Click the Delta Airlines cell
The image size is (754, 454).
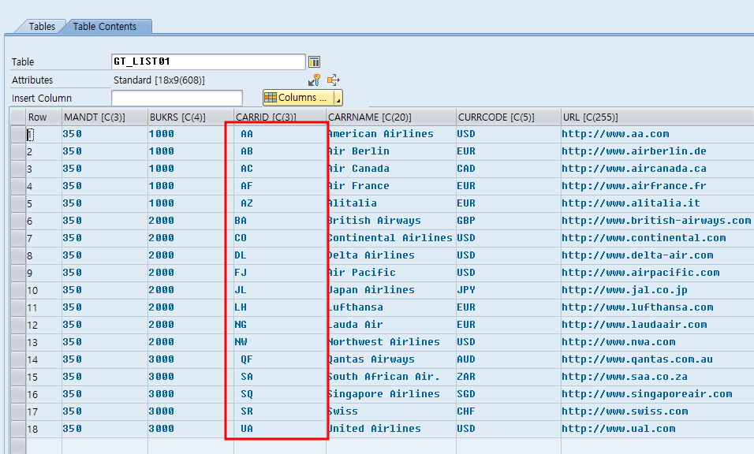[391, 255]
